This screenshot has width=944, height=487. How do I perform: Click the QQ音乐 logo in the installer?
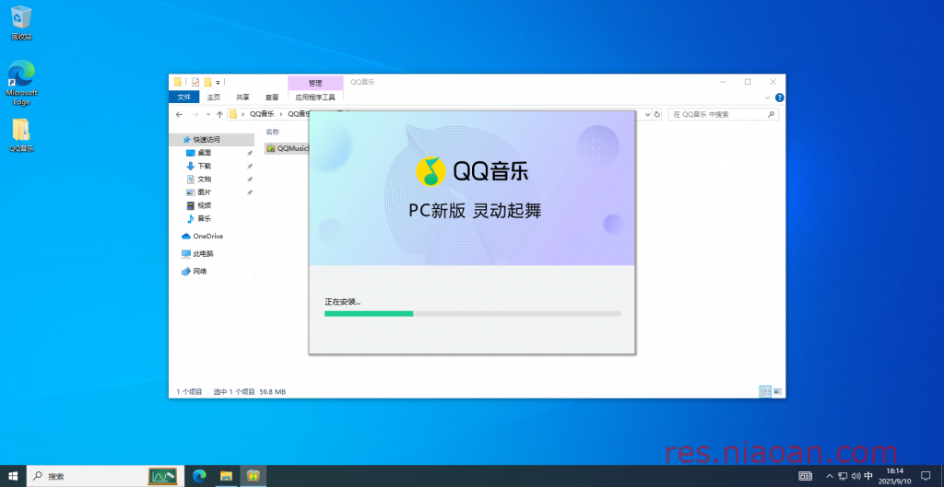[473, 171]
